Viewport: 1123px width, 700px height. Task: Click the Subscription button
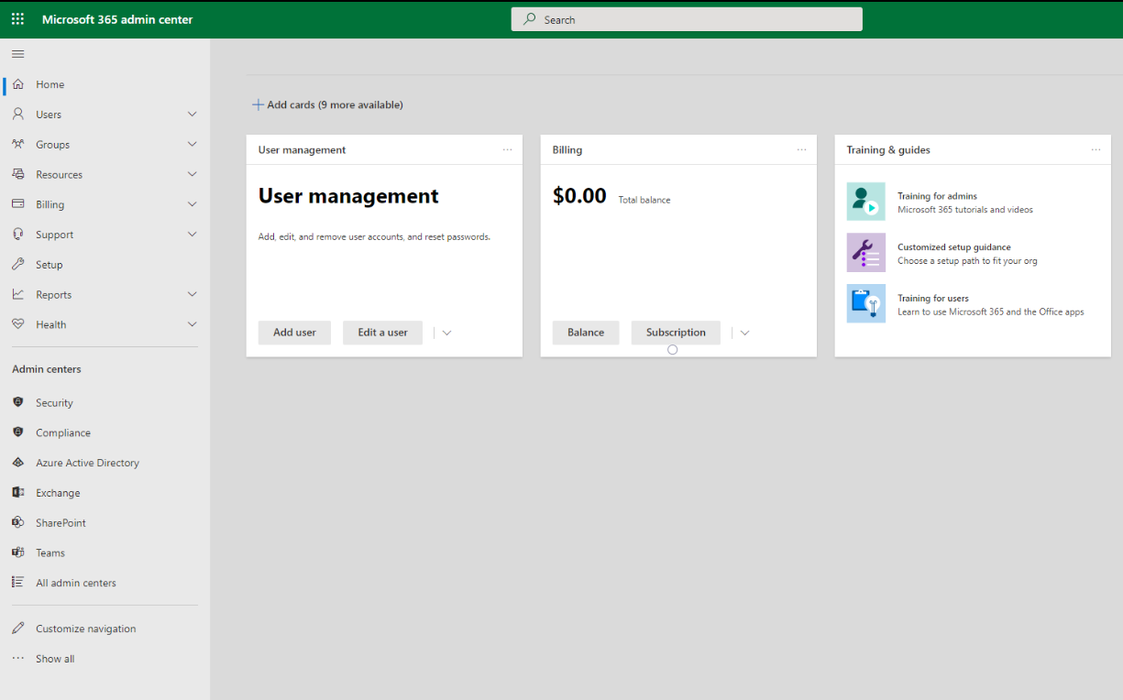676,333
